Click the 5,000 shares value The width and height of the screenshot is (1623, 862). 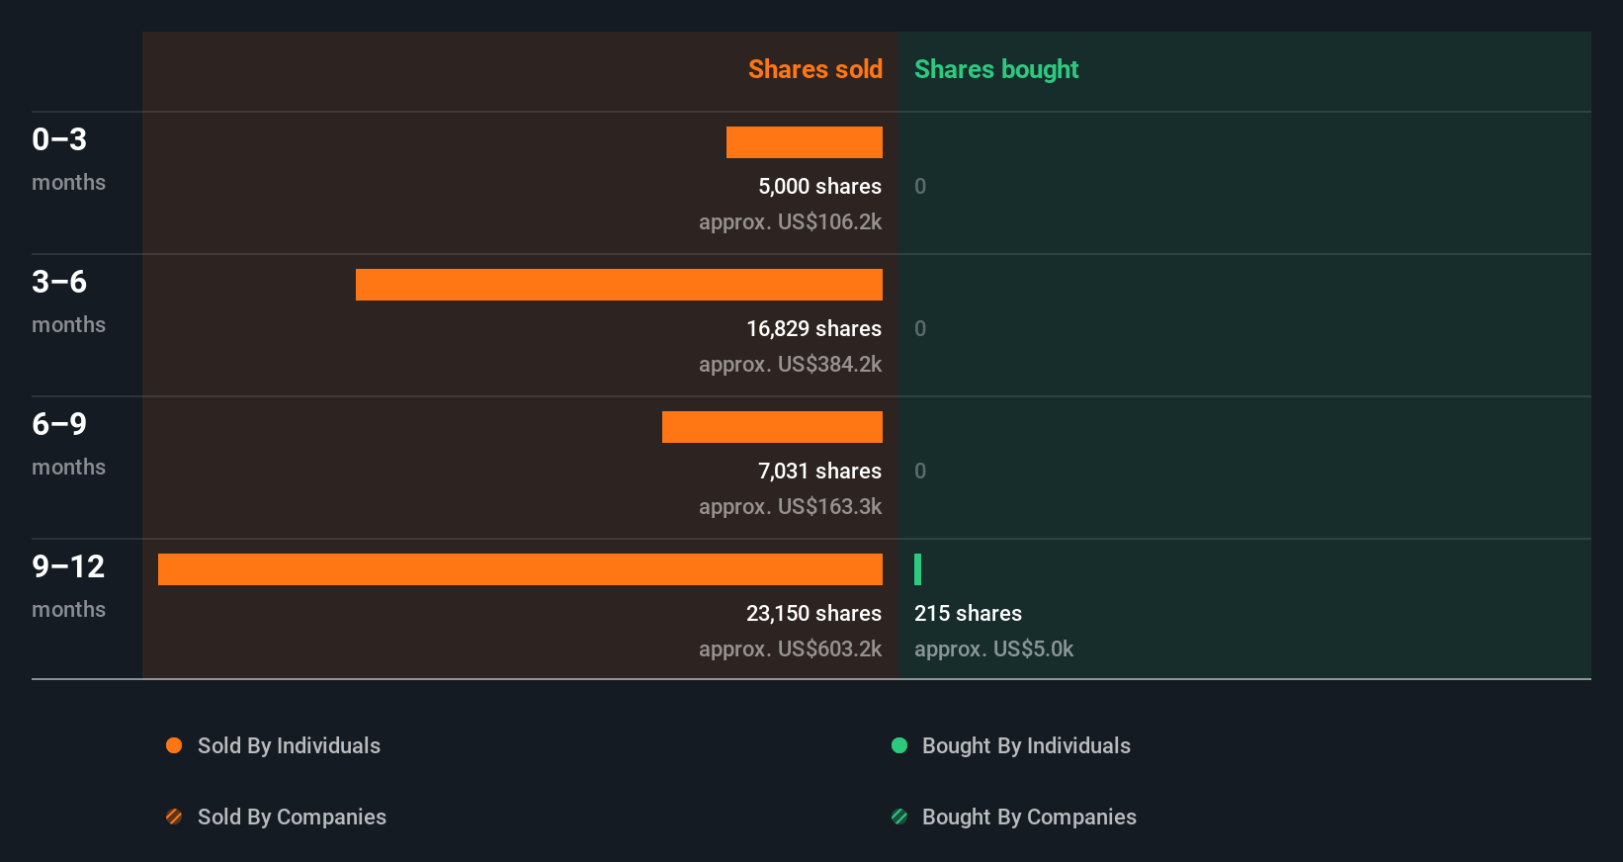819,186
